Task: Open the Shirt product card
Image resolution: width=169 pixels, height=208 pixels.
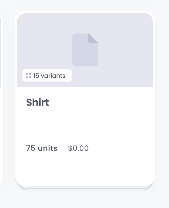Action: pyautogui.click(x=85, y=99)
